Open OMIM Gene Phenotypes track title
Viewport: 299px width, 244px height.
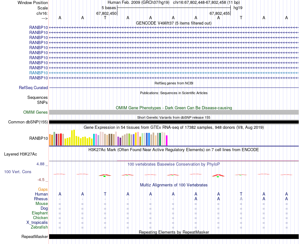pos(174,108)
